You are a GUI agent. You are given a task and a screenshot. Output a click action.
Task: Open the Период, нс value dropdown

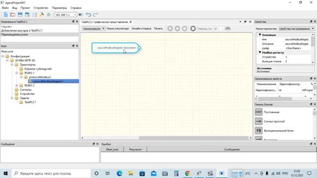click(222, 29)
